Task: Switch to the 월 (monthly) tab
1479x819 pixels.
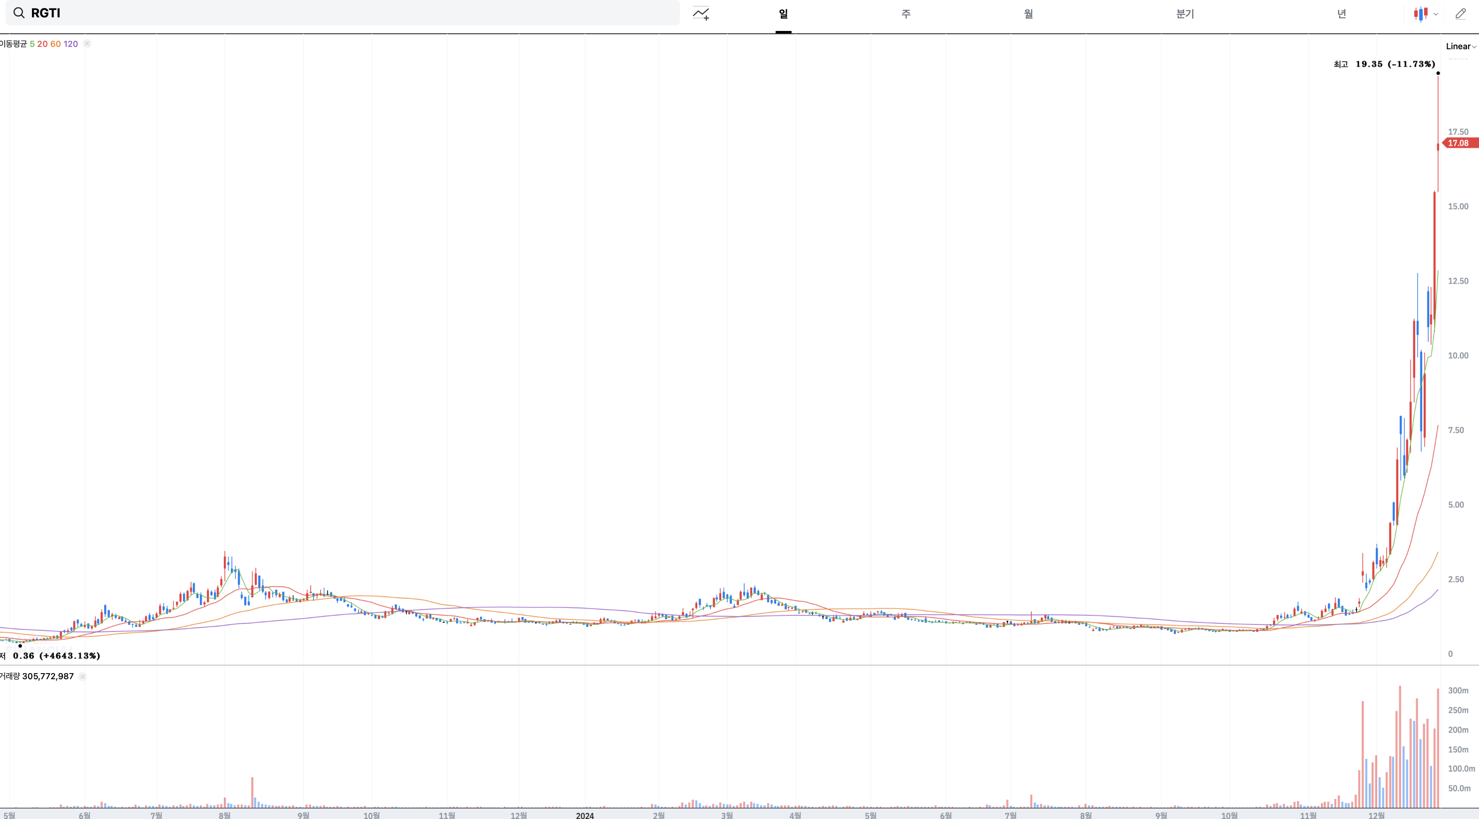Action: [1028, 14]
